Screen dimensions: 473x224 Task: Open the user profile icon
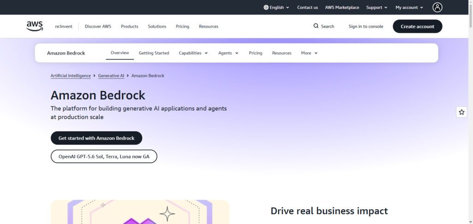(x=437, y=7)
